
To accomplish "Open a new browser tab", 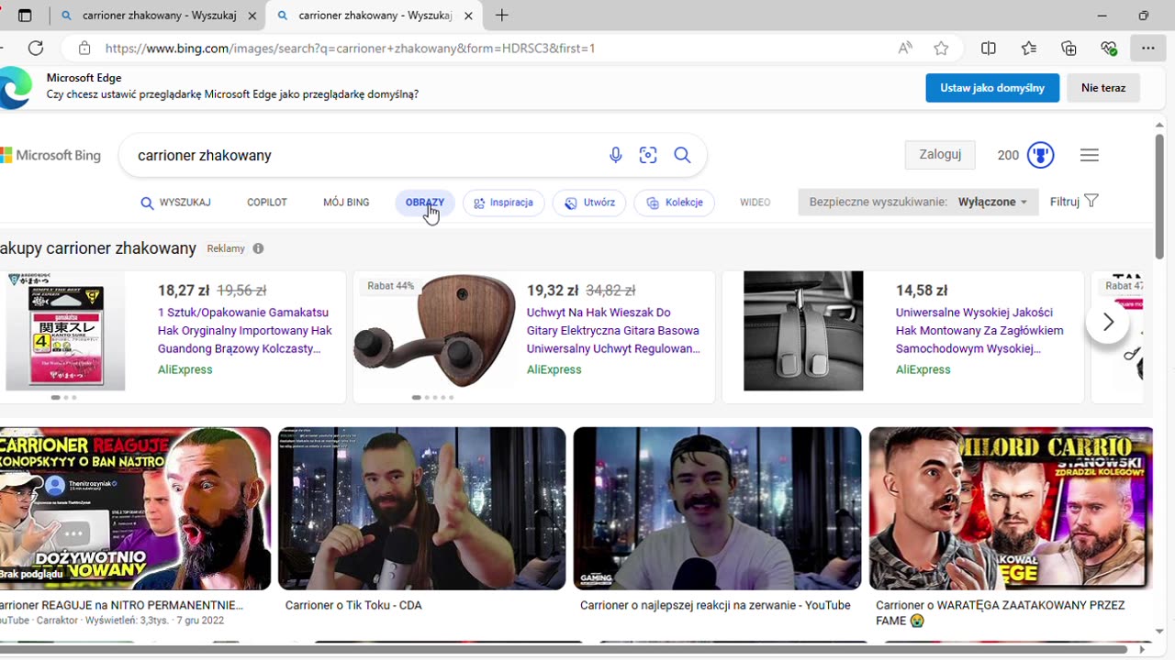I will point(501,16).
